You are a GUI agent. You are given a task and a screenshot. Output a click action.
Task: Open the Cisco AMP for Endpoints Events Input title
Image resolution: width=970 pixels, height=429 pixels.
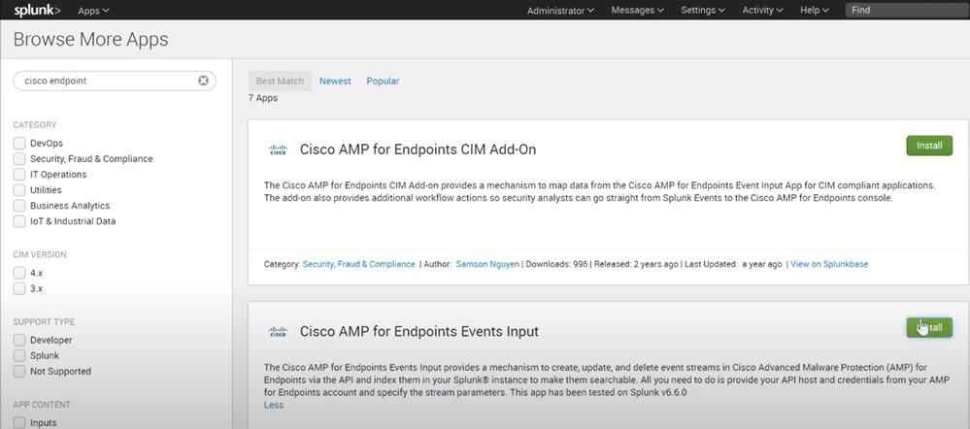(418, 331)
